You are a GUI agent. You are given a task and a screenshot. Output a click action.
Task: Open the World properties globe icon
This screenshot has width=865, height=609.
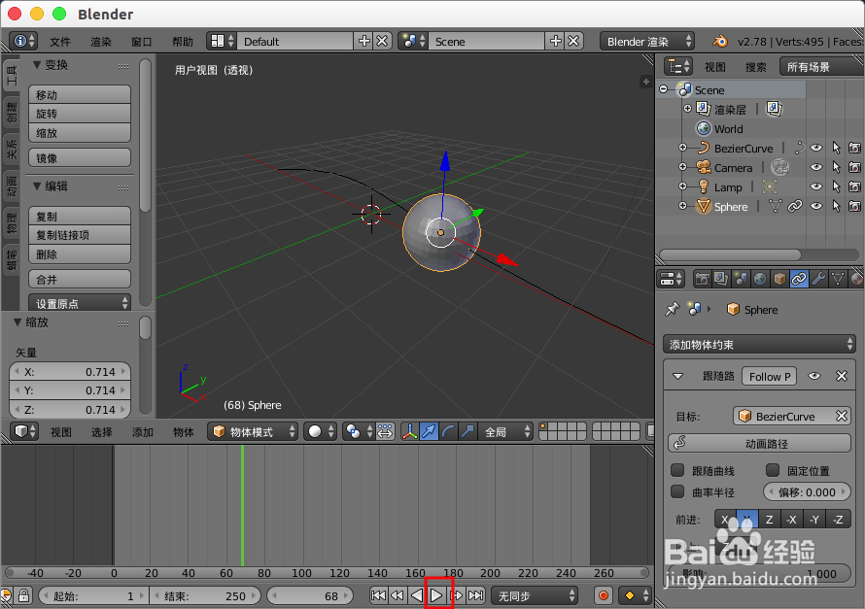pyautogui.click(x=760, y=279)
